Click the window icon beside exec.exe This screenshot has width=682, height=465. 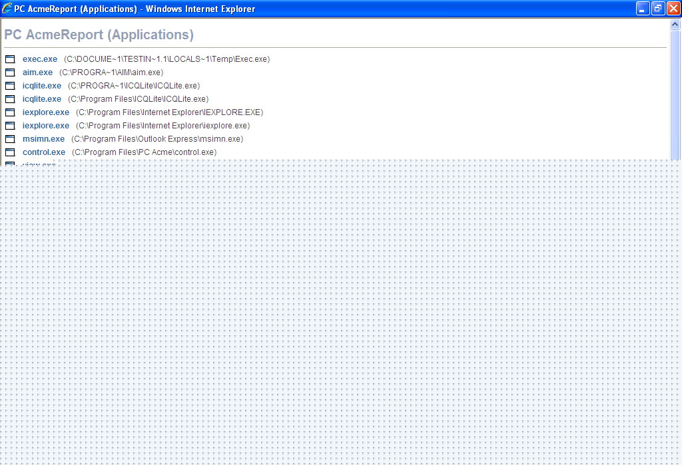[10, 59]
